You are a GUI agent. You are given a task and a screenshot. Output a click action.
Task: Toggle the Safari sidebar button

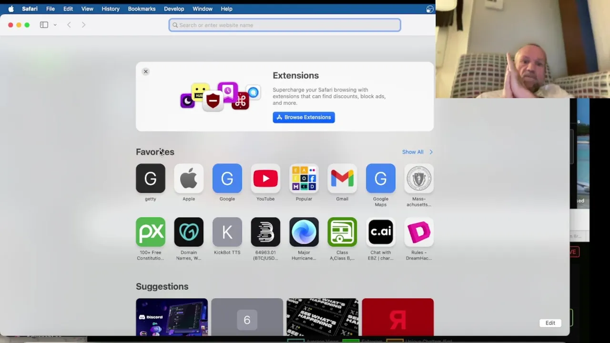(44, 25)
